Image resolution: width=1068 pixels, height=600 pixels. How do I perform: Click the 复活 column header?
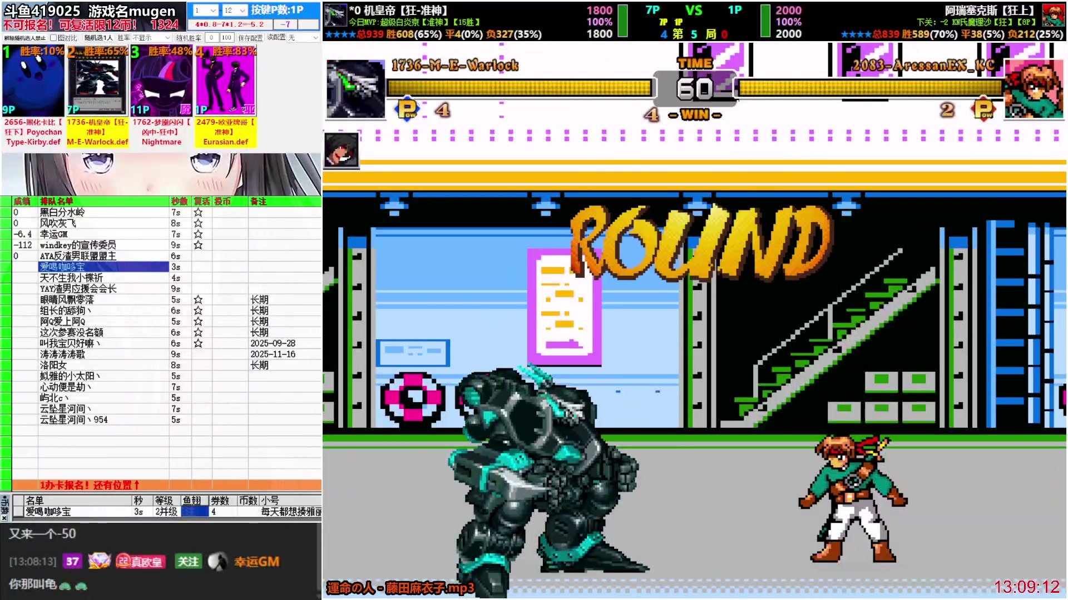click(x=201, y=201)
